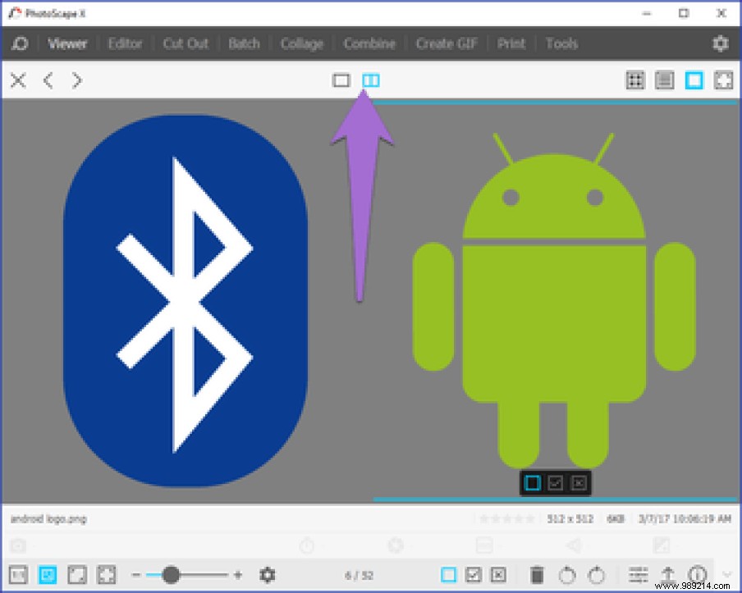Tick the checkmark in Android image overlay
This screenshot has height=593, width=742.
point(556,483)
